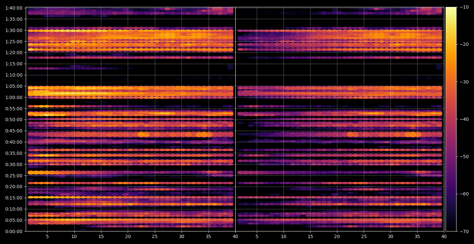Select the 1:05:00 tick label

[14, 86]
